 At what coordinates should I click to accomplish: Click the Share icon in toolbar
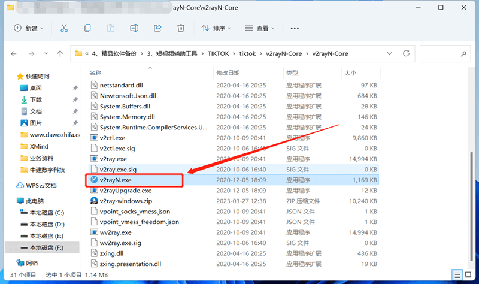(x=157, y=28)
